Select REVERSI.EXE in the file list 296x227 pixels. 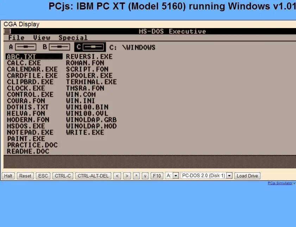(x=89, y=56)
